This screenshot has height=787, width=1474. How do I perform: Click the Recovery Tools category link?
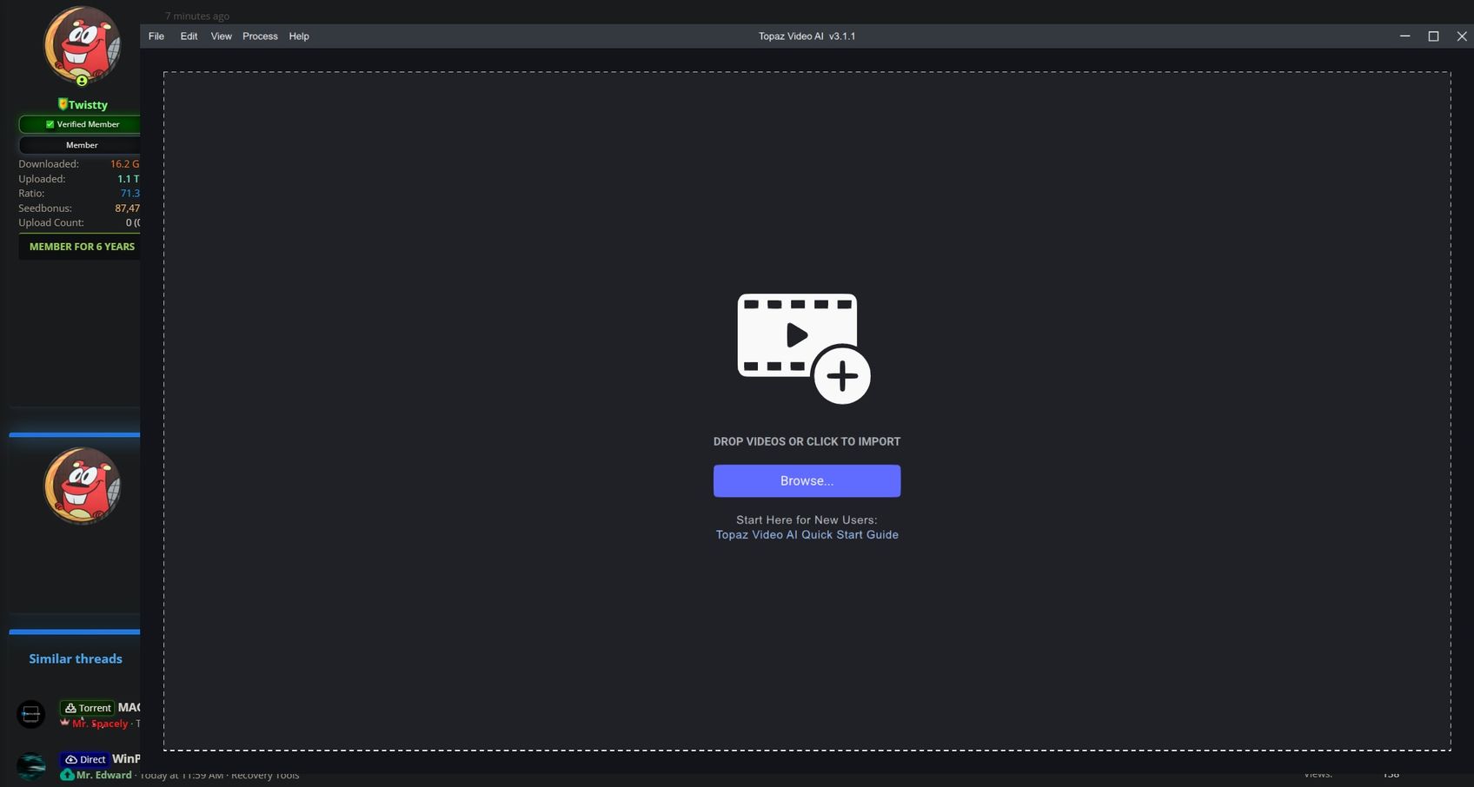pos(265,776)
